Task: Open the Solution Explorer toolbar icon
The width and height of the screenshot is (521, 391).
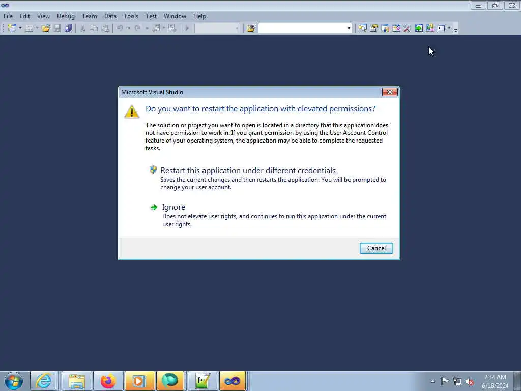Action: tap(362, 29)
